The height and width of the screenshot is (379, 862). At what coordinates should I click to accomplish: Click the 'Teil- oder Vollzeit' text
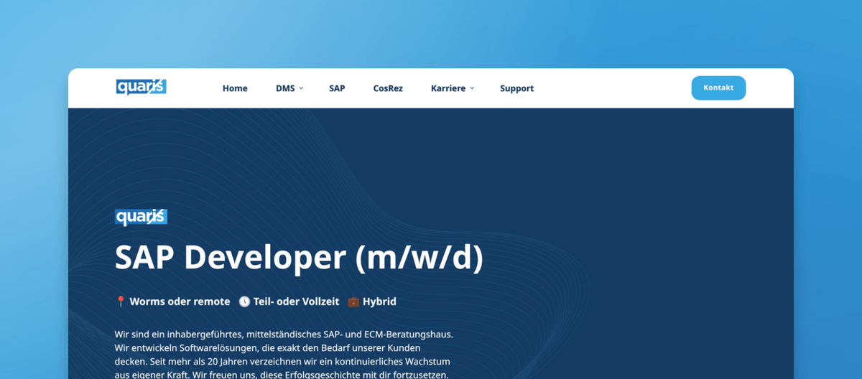click(296, 301)
